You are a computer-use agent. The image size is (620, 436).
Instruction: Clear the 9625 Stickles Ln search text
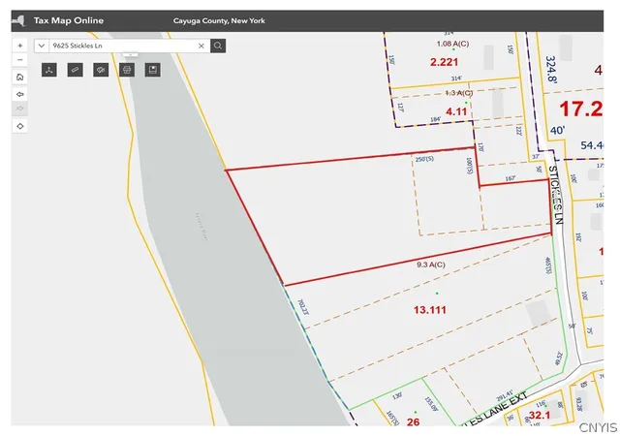[x=201, y=46]
